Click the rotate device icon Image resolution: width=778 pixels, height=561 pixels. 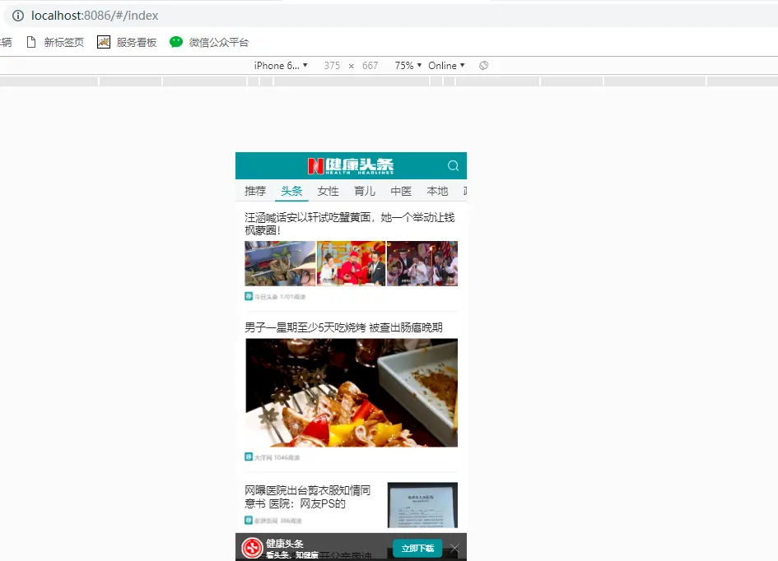coord(484,66)
